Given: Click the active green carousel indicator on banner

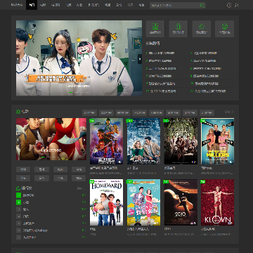Looking at the screenshot, I should (x=71, y=93).
